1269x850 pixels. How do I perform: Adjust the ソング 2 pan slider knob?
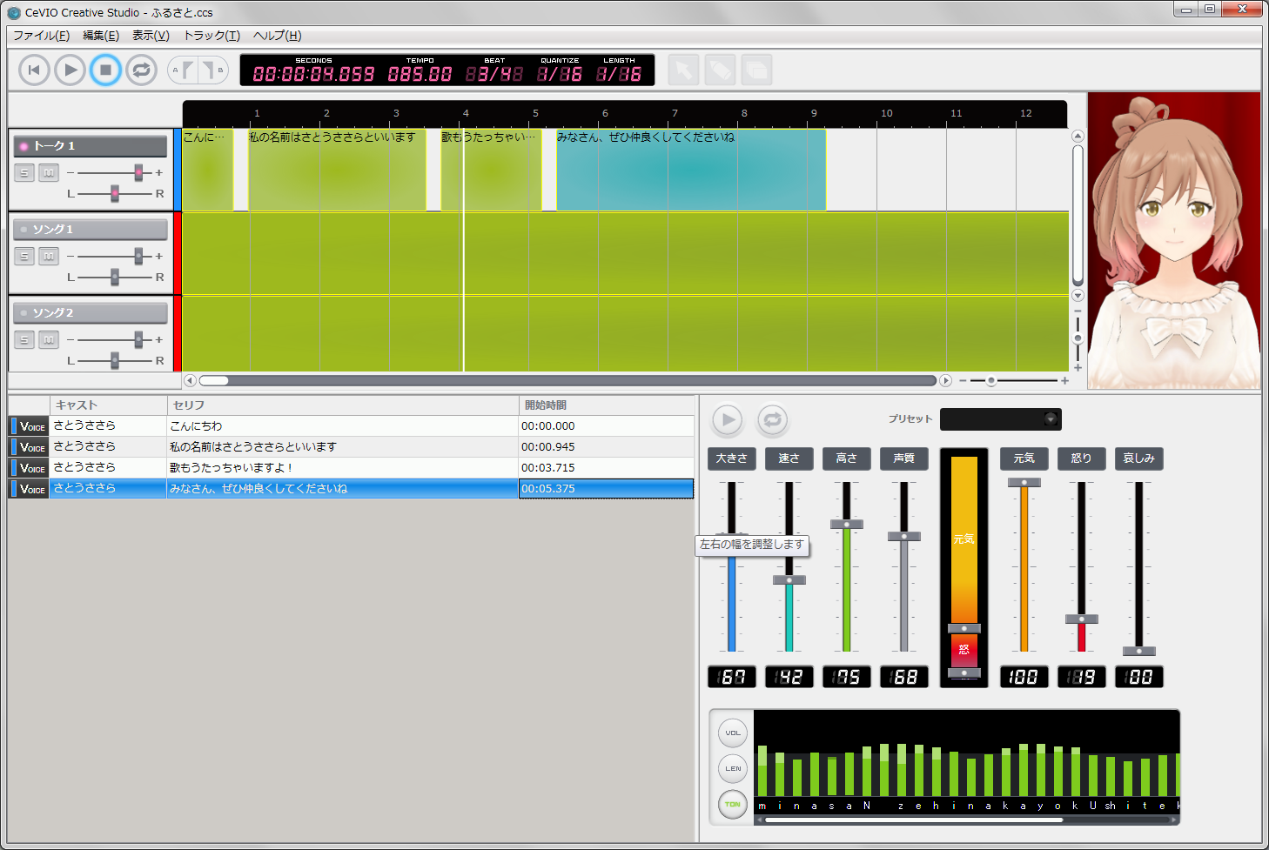[x=115, y=360]
